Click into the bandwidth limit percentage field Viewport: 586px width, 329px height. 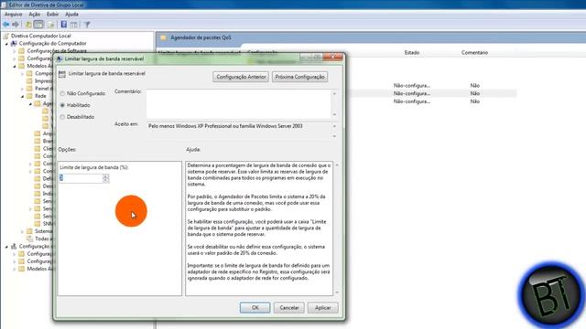(81, 178)
